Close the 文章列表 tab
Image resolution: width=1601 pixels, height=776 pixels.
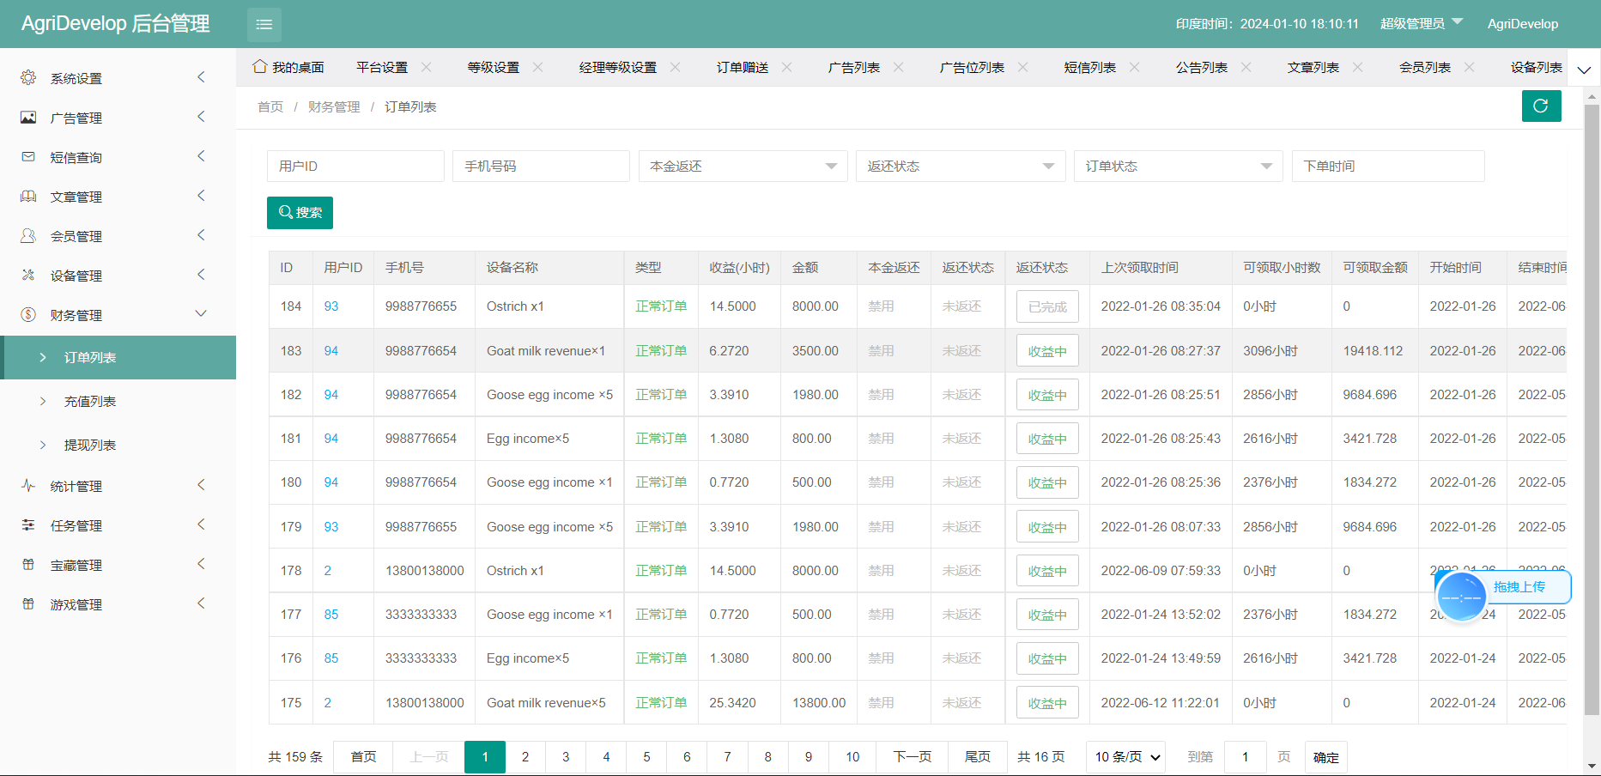(x=1358, y=67)
